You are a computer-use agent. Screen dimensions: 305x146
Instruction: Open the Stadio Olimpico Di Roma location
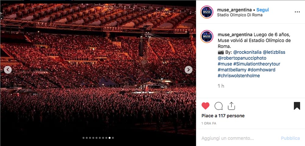(x=240, y=15)
